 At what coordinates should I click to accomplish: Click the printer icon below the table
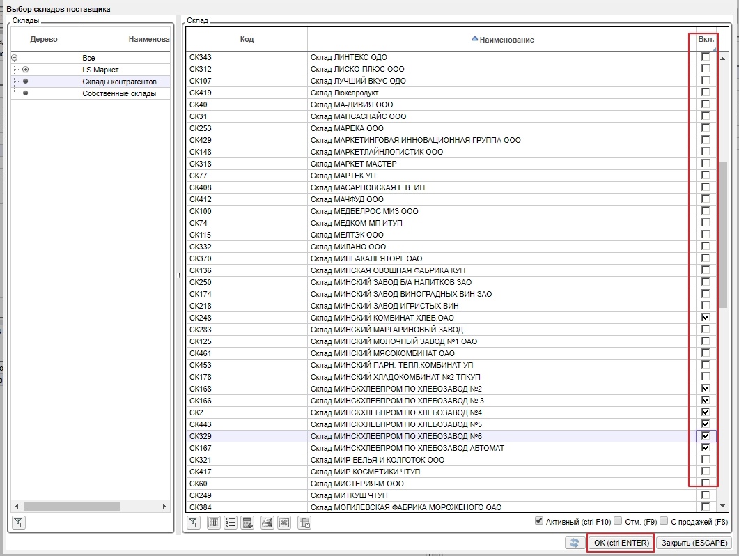click(x=267, y=523)
